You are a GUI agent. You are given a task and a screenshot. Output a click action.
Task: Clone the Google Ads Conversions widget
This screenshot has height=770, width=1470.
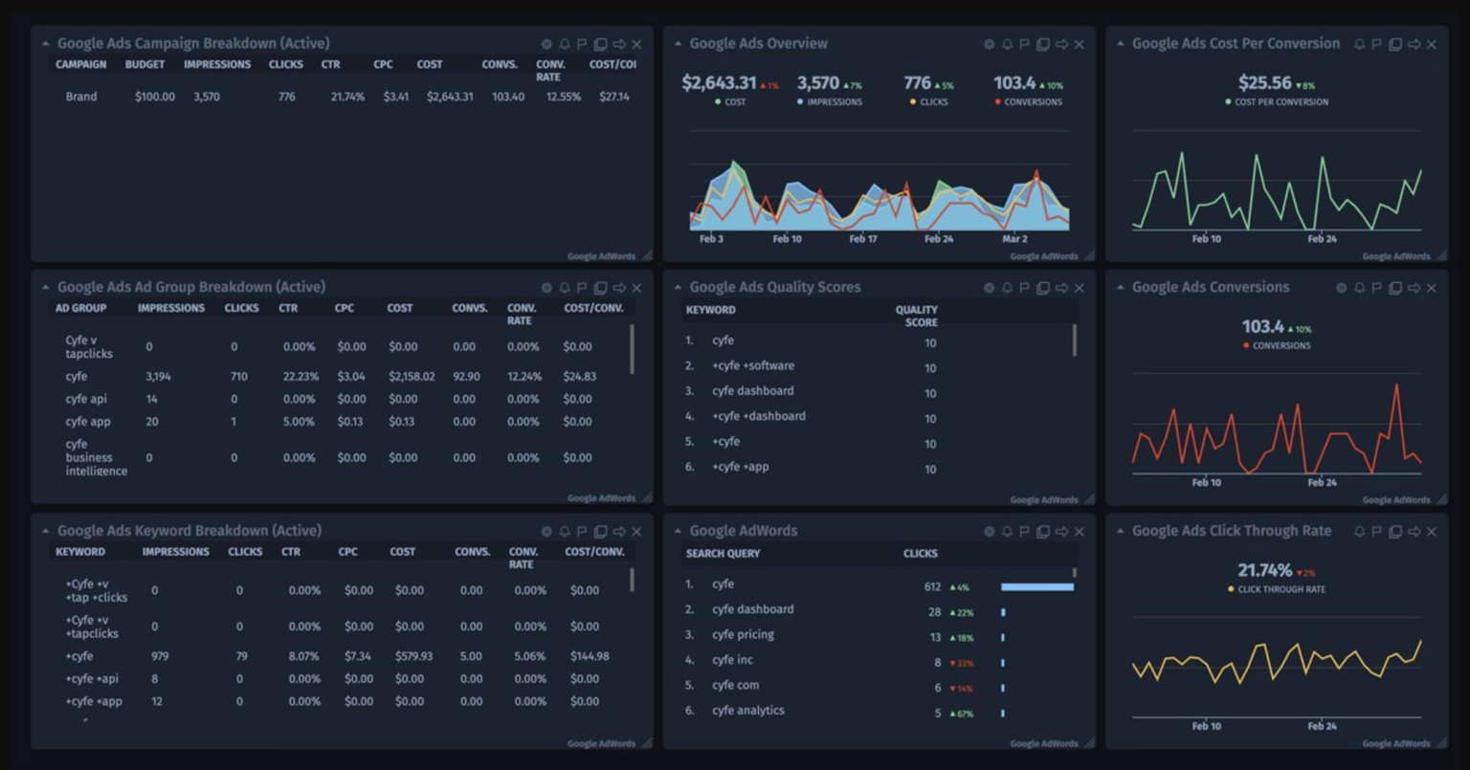1394,287
